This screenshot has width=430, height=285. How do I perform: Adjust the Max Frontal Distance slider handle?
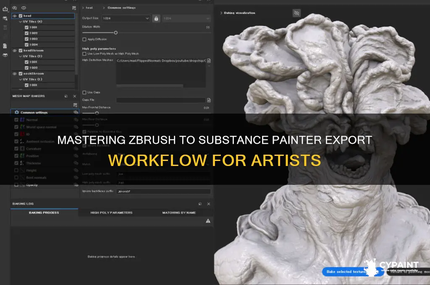(x=97, y=113)
